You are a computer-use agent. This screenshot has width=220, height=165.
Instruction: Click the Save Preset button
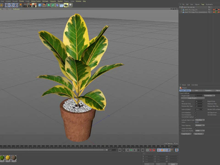point(198,134)
